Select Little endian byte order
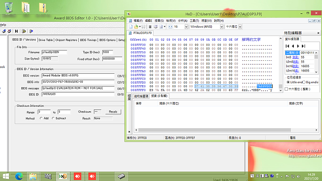Image resolution: width=322 pixels, height=181 pixels. pyautogui.click(x=288, y=82)
